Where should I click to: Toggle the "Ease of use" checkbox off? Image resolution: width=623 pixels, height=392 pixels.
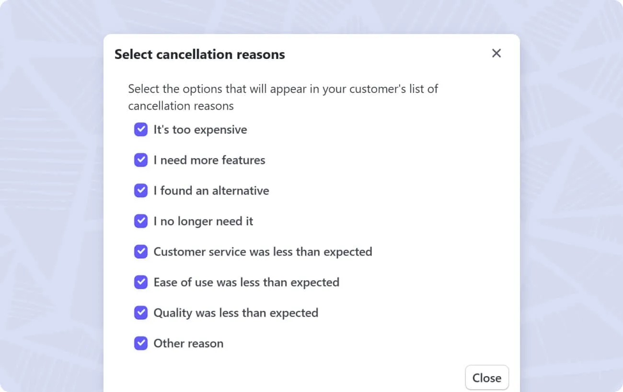tap(141, 282)
